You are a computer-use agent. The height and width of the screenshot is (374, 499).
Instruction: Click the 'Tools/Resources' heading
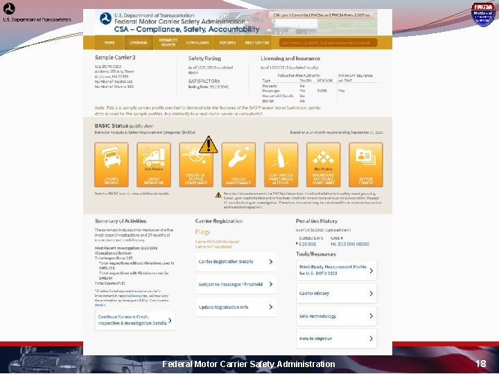click(x=316, y=254)
